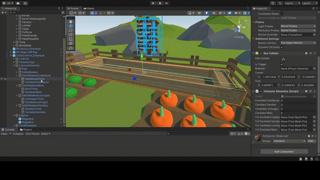Click the Pause button in the toolbar
320x180 pixels.
(x=160, y=3)
